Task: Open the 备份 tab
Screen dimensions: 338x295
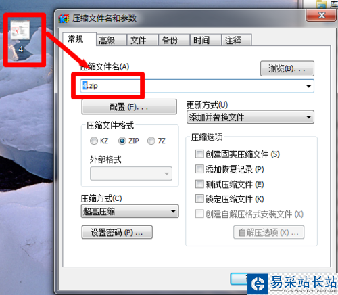Action: click(174, 41)
